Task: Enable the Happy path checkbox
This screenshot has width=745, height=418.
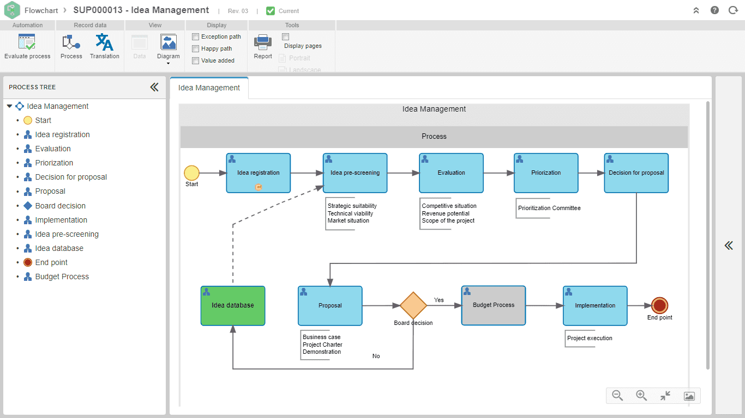Action: click(x=196, y=48)
